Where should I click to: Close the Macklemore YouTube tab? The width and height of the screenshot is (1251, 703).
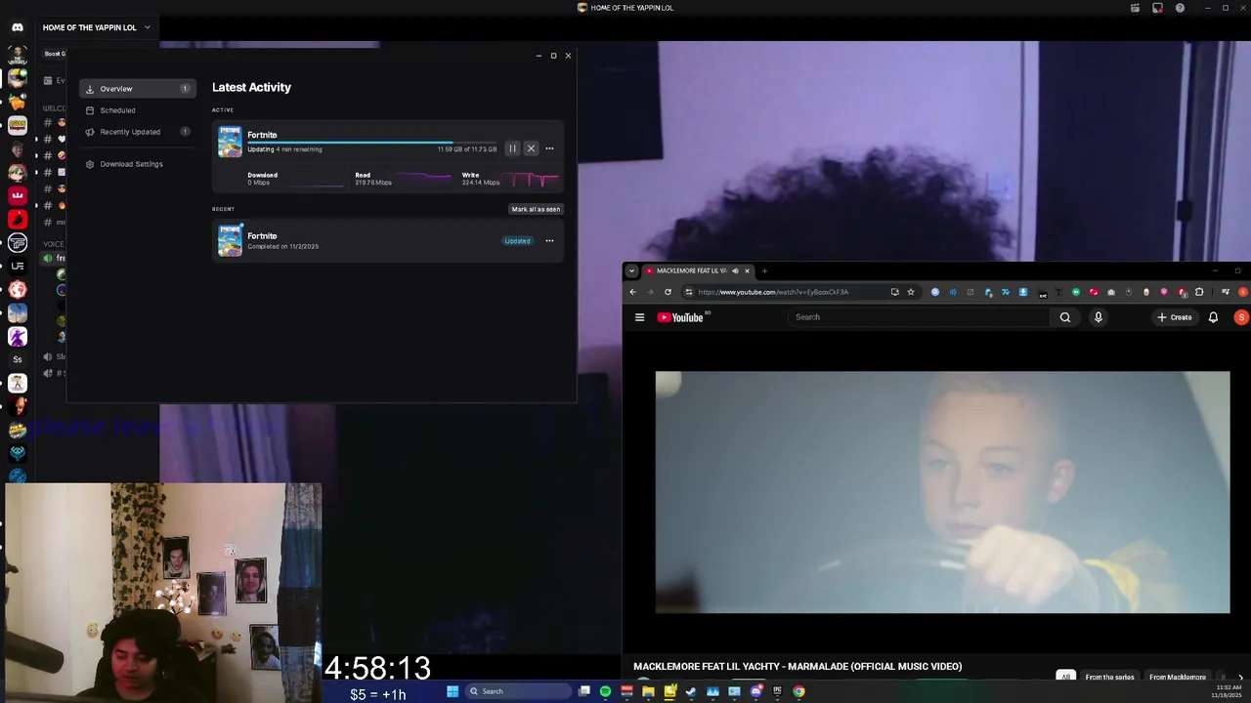tap(747, 271)
